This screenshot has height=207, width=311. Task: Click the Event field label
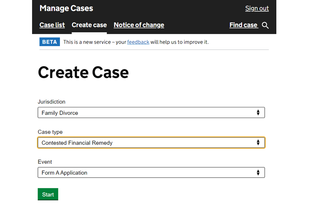pos(45,162)
